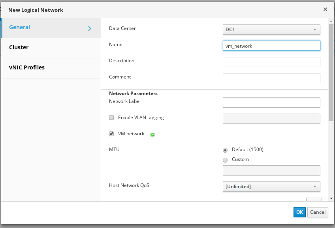The image size is (335, 228).
Task: Click the Name field containing vm_network
Action: [271, 46]
